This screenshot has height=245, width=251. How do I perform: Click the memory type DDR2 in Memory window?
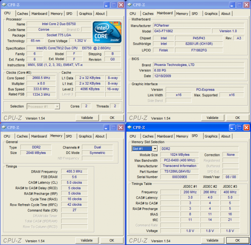click(36, 147)
